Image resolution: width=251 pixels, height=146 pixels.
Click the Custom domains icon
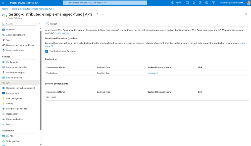click(3, 78)
